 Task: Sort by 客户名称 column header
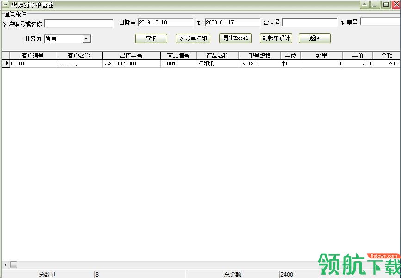coord(79,56)
